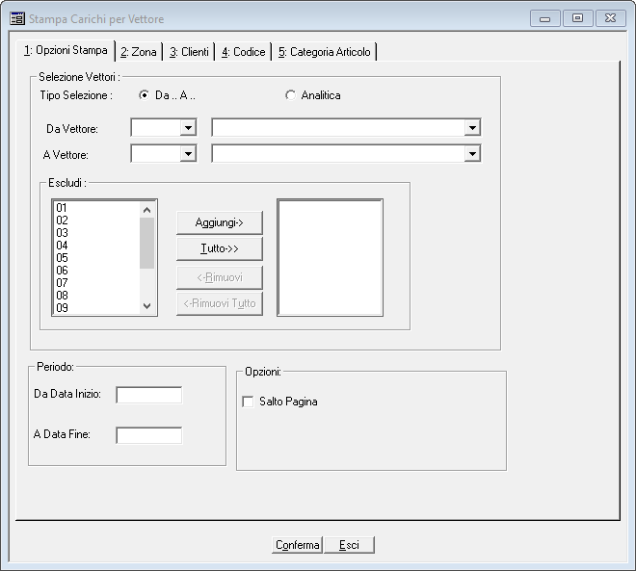Select item 05 in Escludi list
The image size is (636, 571).
coord(63,258)
